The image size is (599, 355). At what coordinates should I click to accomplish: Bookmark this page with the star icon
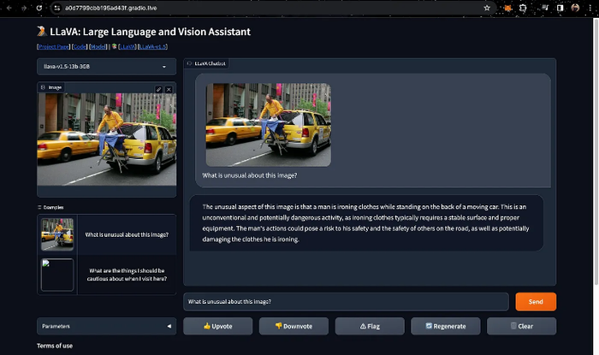click(487, 8)
